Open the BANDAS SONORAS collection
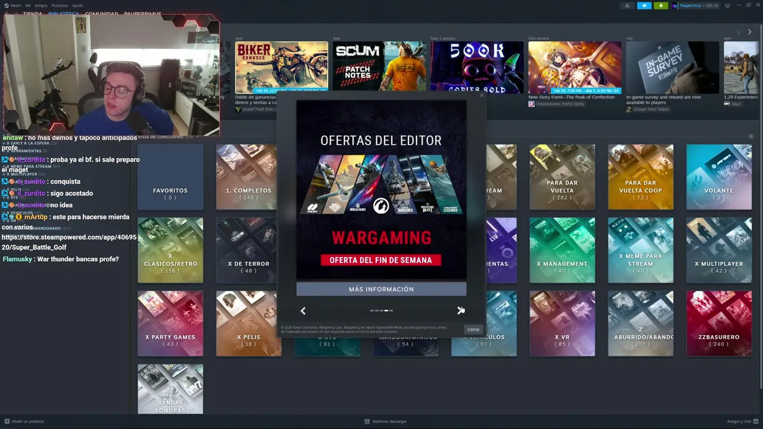This screenshot has width=763, height=429. tap(170, 389)
